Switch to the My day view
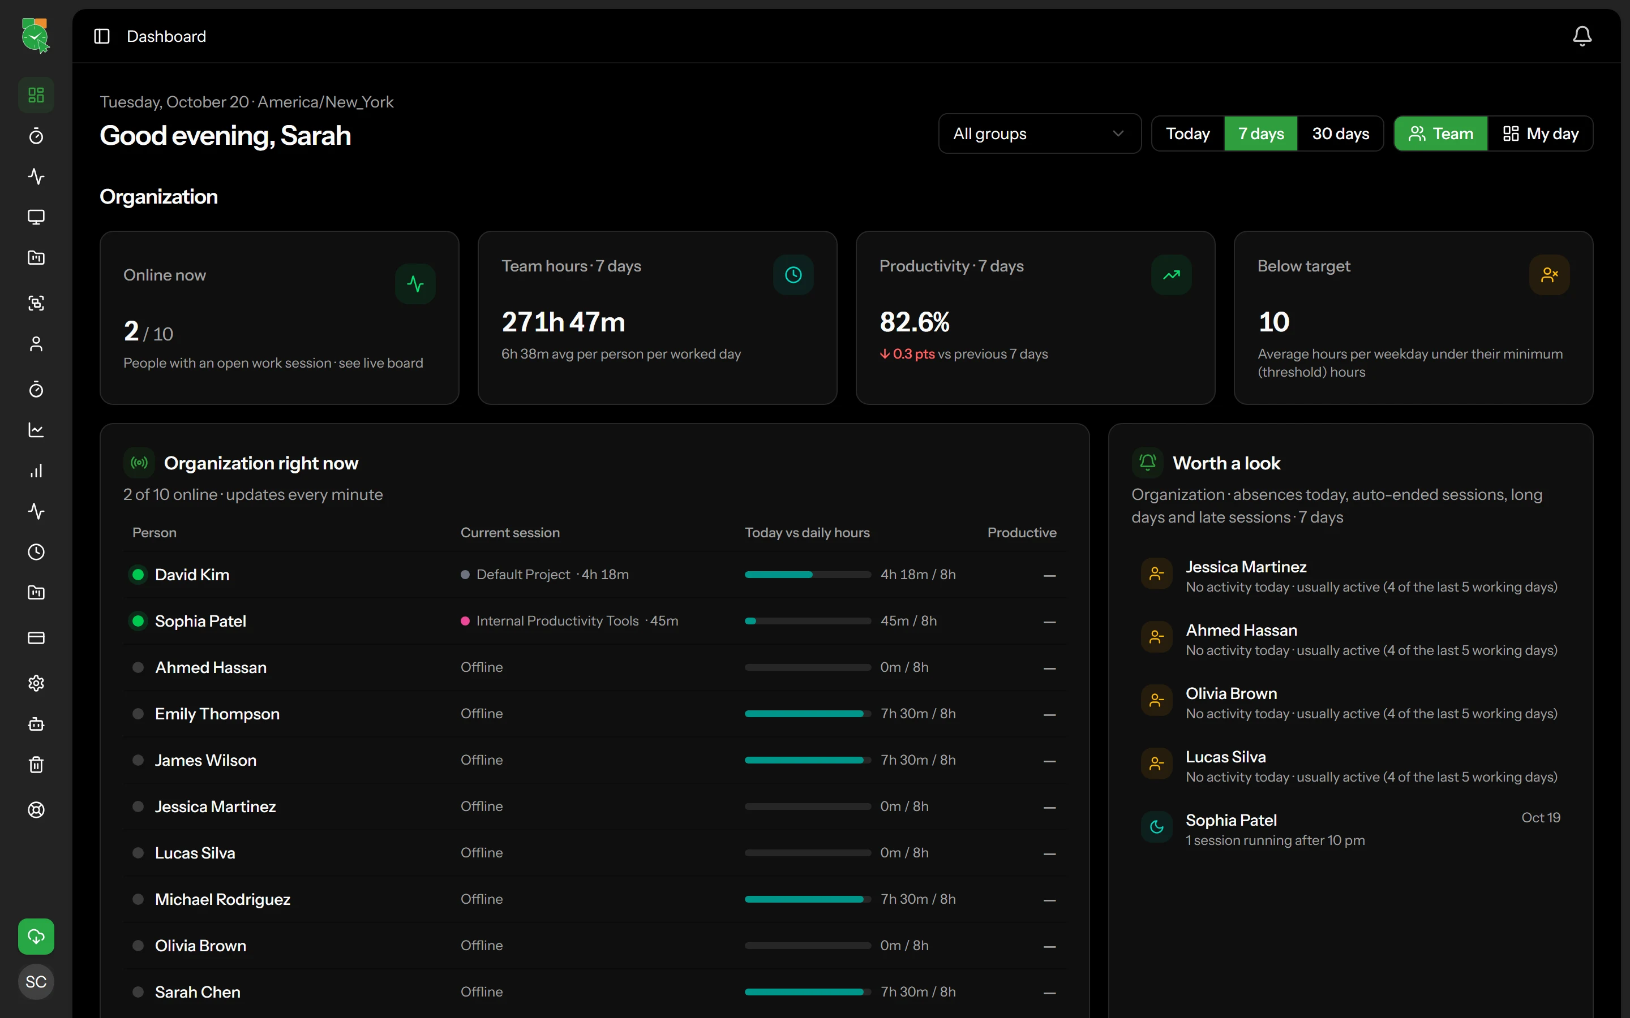 [1541, 133]
